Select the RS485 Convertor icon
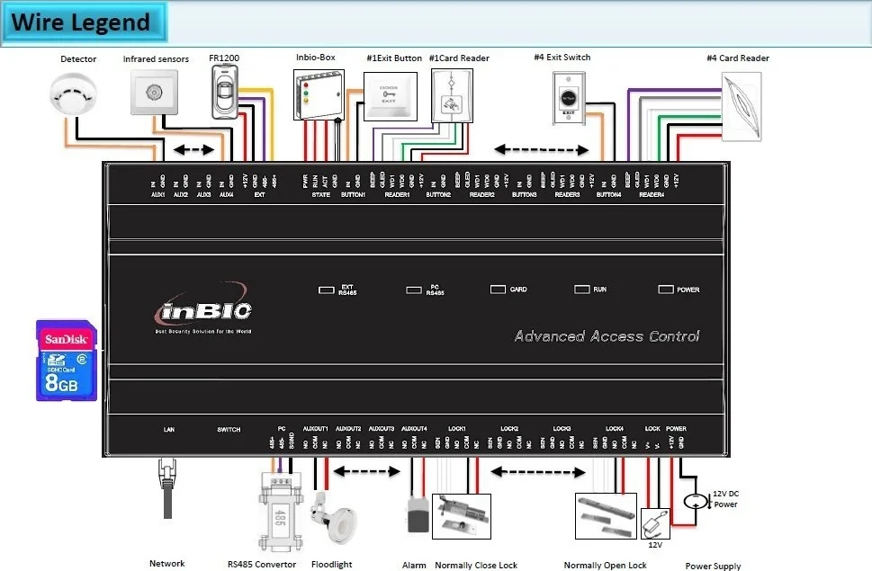Viewport: 872px width, 571px height. point(279,513)
